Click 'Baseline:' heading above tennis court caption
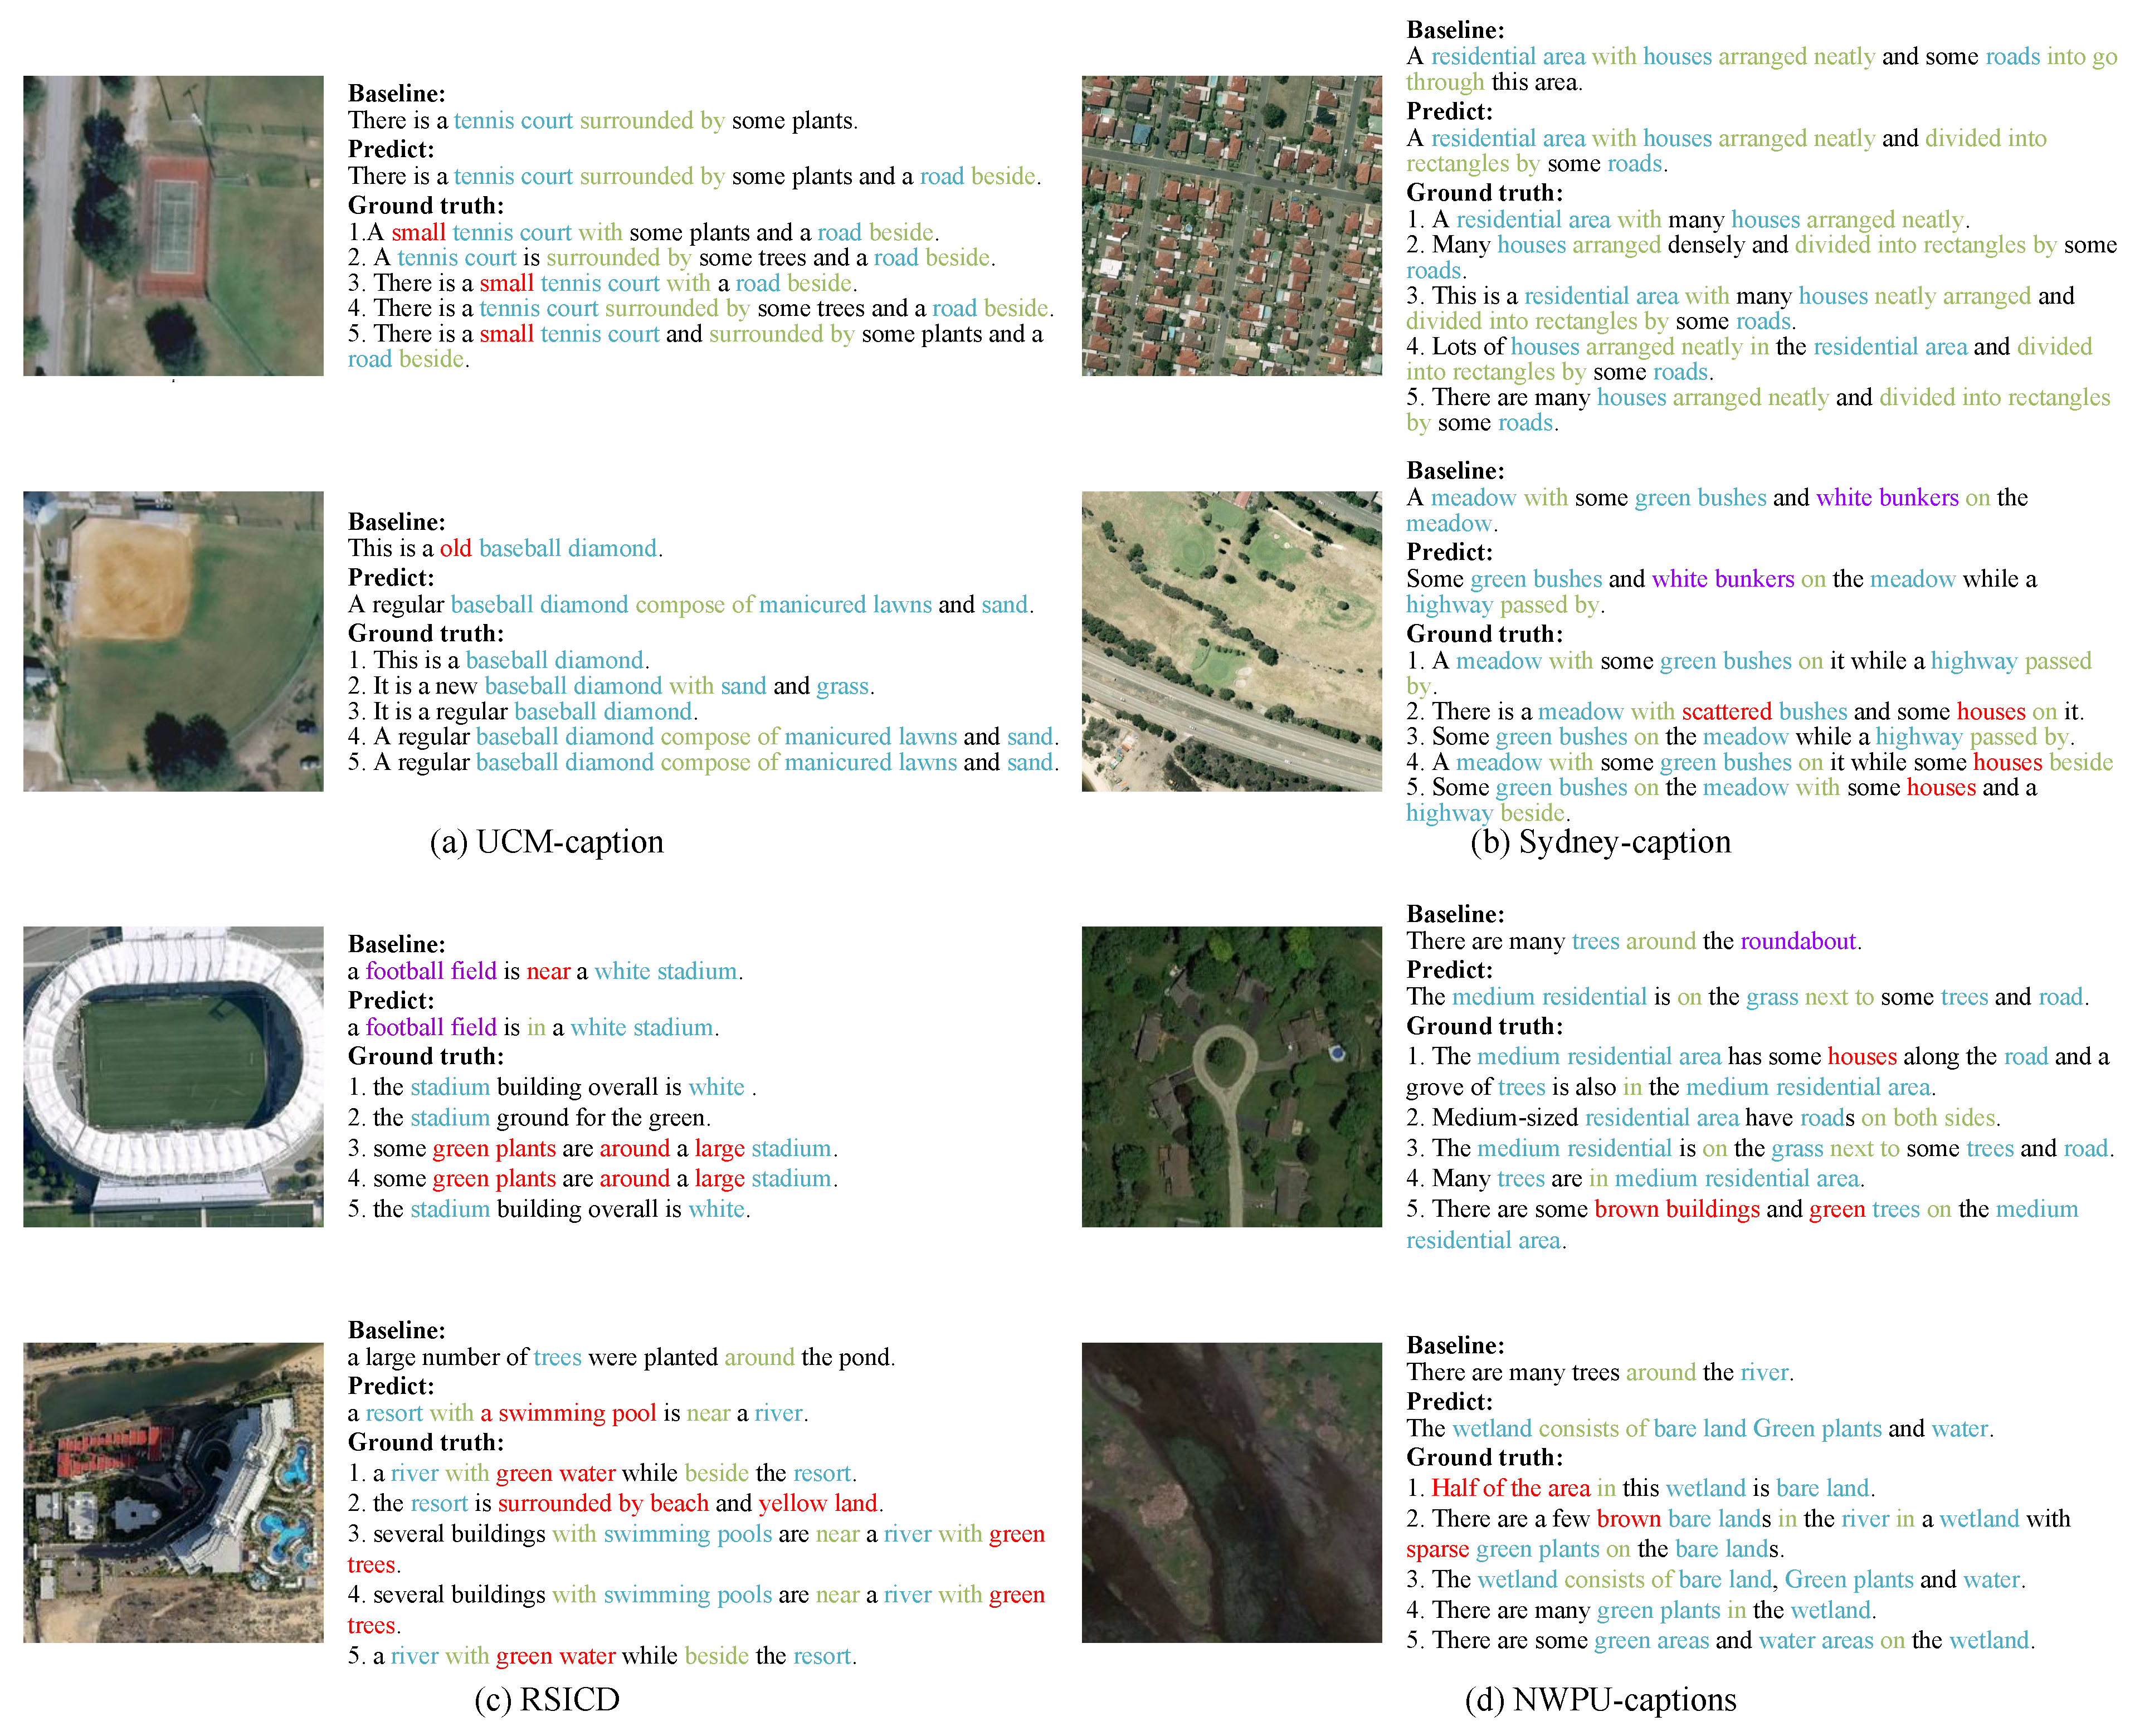Image resolution: width=2135 pixels, height=1736 pixels. click(x=396, y=93)
